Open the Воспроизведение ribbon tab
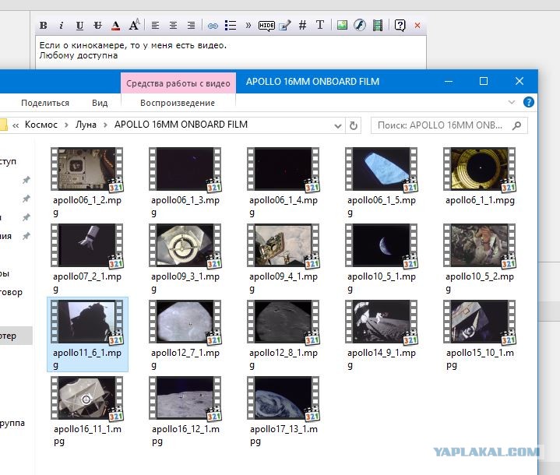This screenshot has width=560, height=475. point(178,103)
